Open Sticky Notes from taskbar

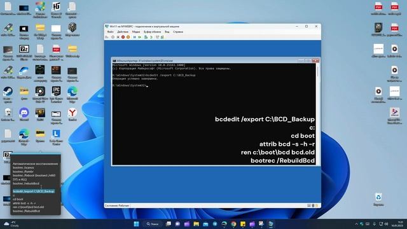(x=243, y=224)
